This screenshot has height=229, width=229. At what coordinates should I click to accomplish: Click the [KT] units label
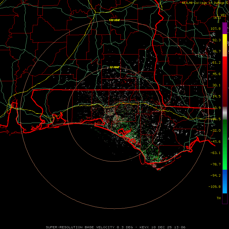(217, 18)
